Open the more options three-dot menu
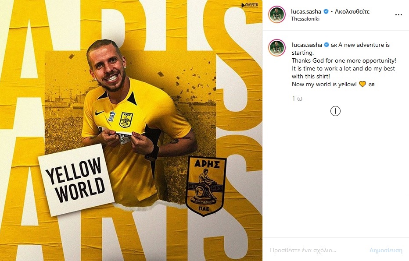Screen dimensions: 409x261 398,15
